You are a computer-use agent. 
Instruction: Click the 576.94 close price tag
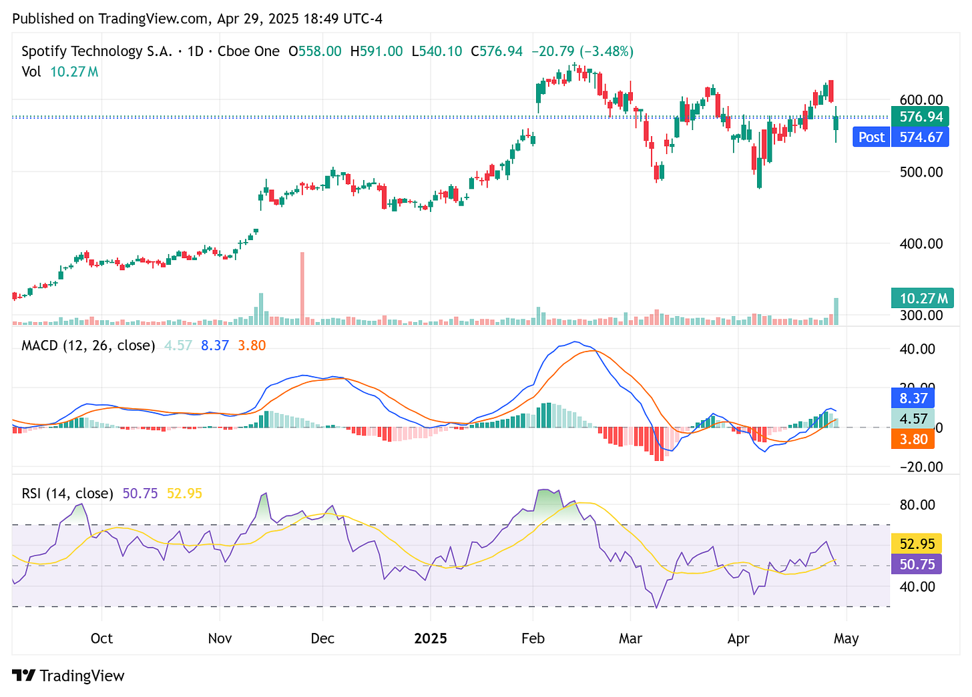tap(921, 116)
